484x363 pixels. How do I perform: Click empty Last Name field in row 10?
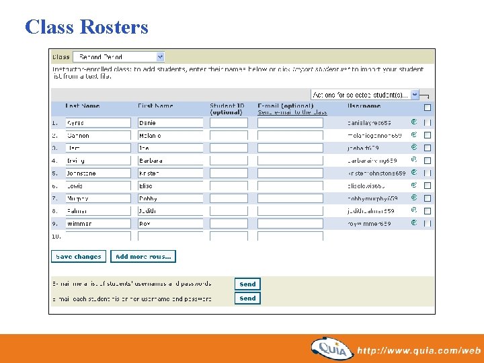click(x=98, y=236)
